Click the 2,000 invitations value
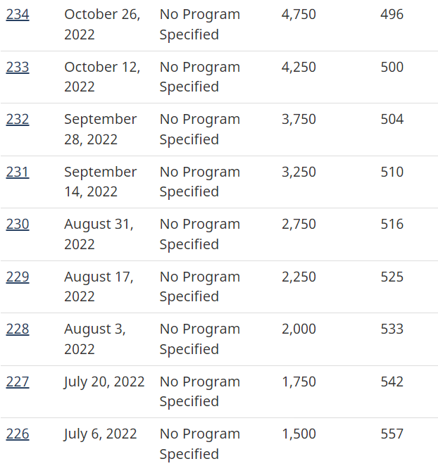 (x=299, y=329)
